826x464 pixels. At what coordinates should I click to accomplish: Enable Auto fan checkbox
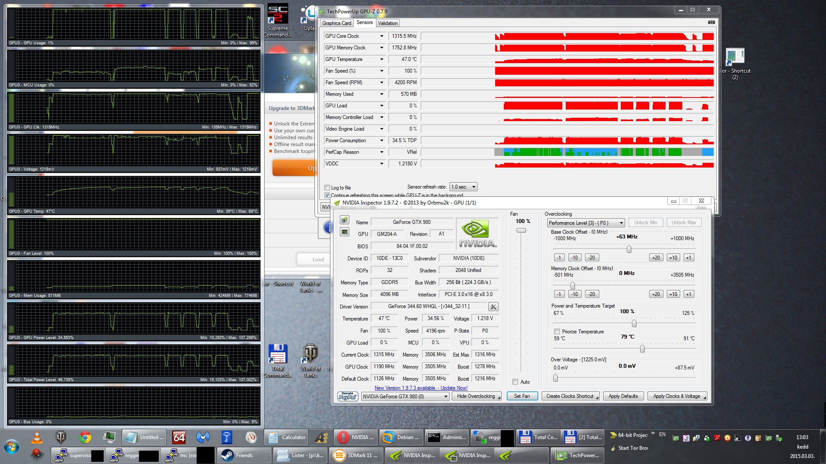tap(515, 382)
